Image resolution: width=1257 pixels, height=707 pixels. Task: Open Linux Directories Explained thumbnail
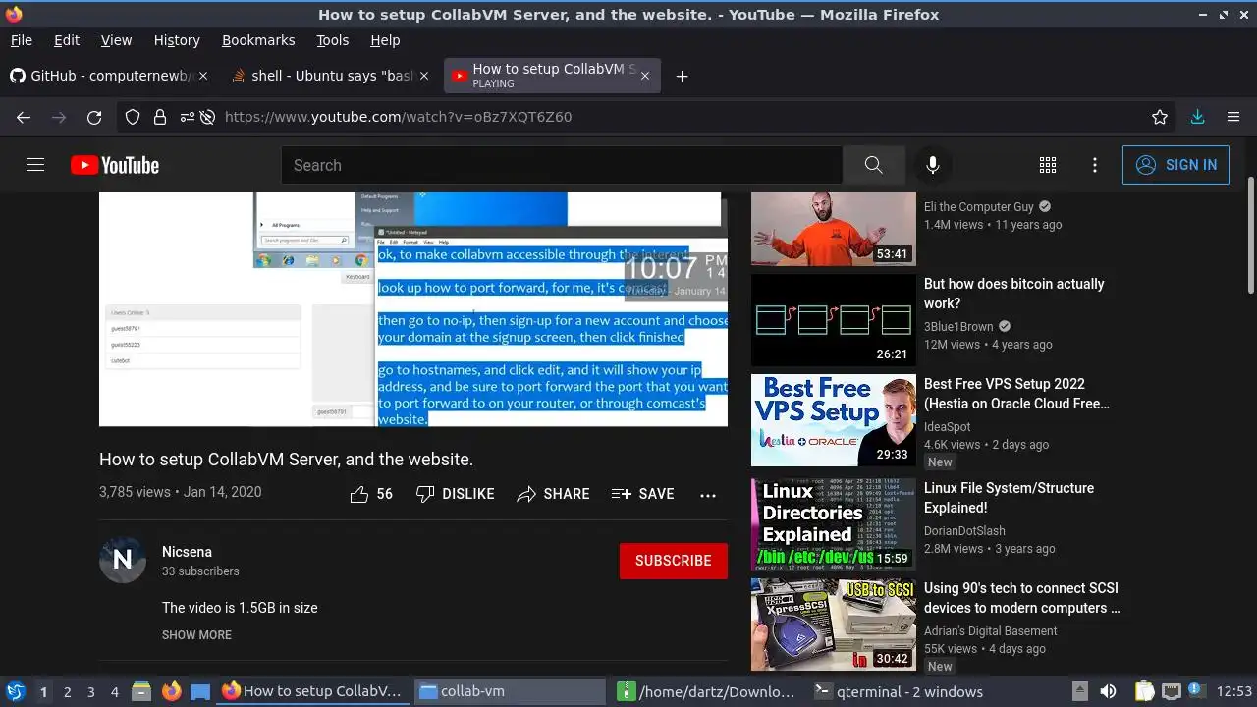pyautogui.click(x=834, y=524)
